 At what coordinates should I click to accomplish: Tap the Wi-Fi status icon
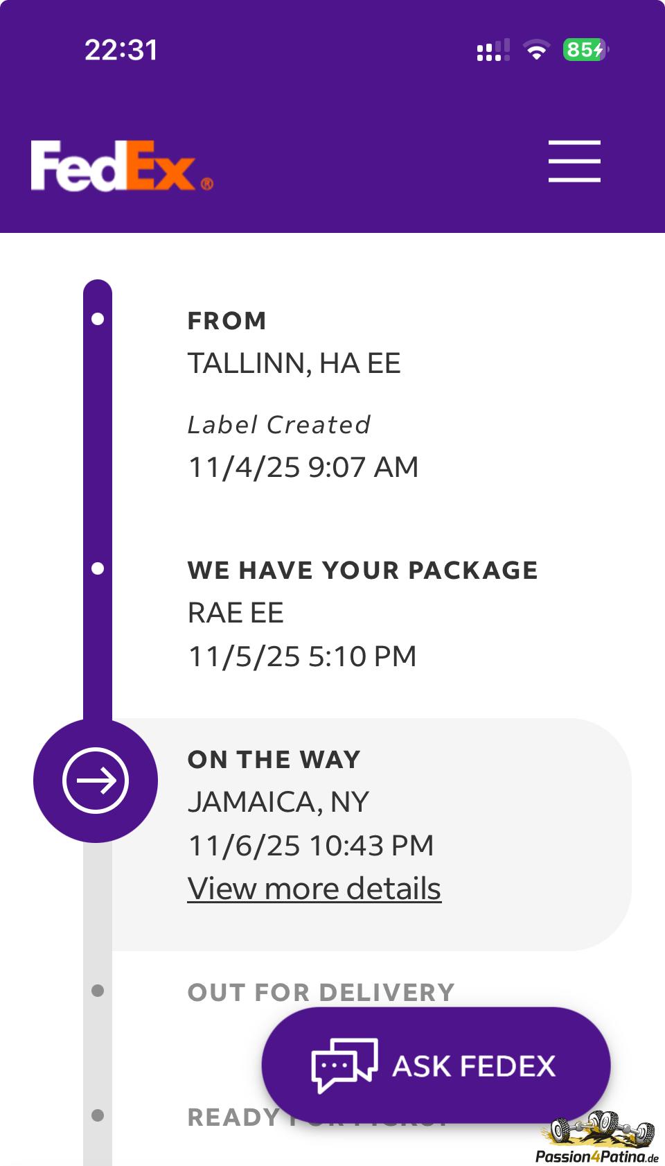pyautogui.click(x=536, y=50)
